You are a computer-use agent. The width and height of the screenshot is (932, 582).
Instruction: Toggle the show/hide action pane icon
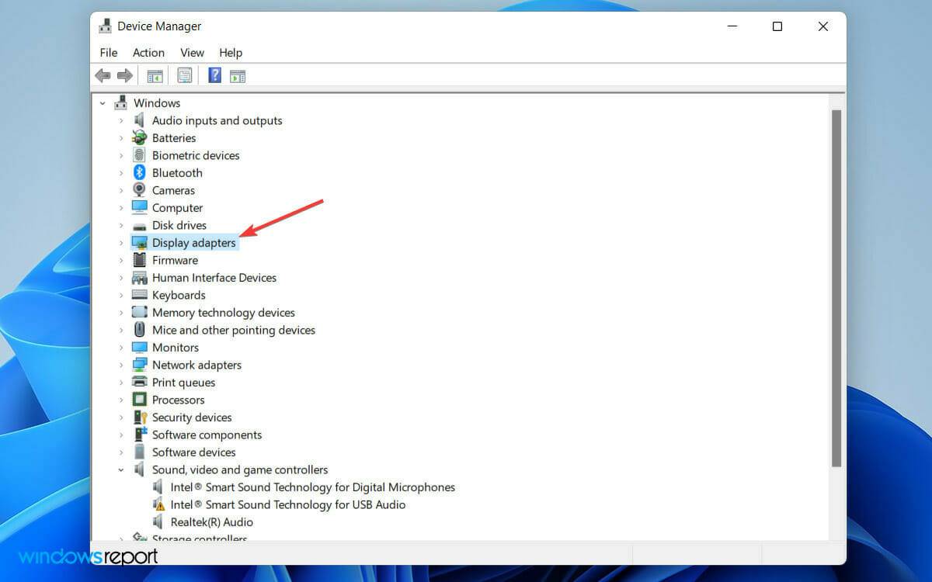point(238,75)
